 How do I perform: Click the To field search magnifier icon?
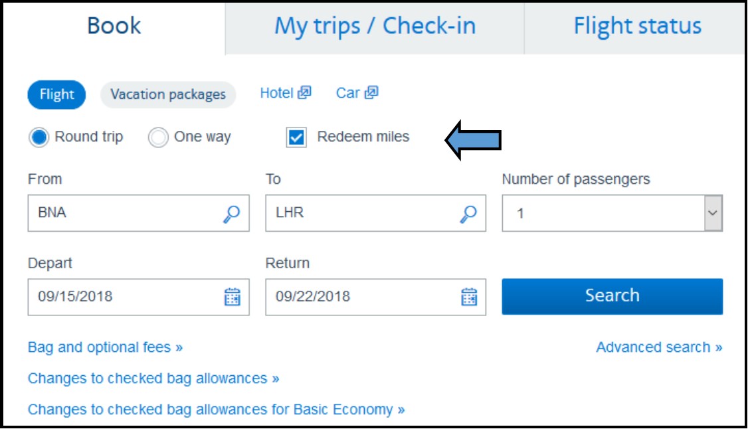click(x=469, y=214)
